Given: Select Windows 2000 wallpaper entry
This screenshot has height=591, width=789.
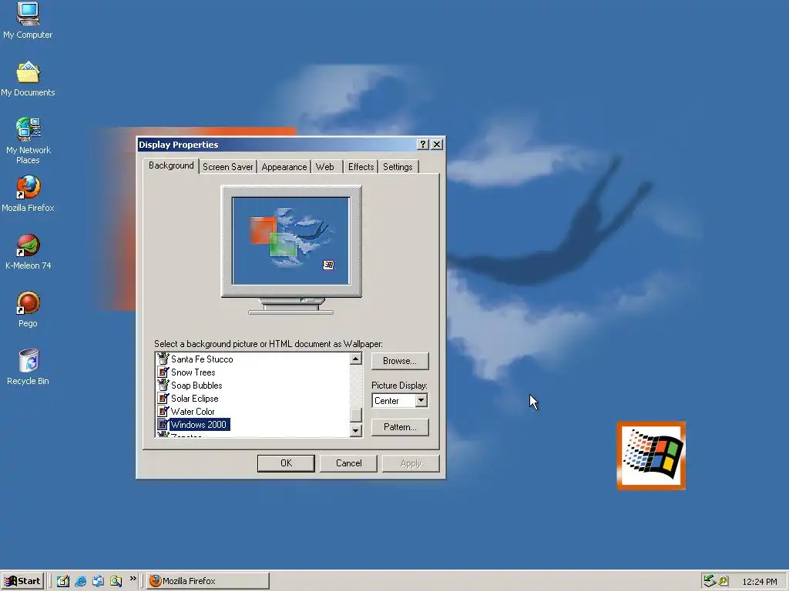Looking at the screenshot, I should pos(199,425).
